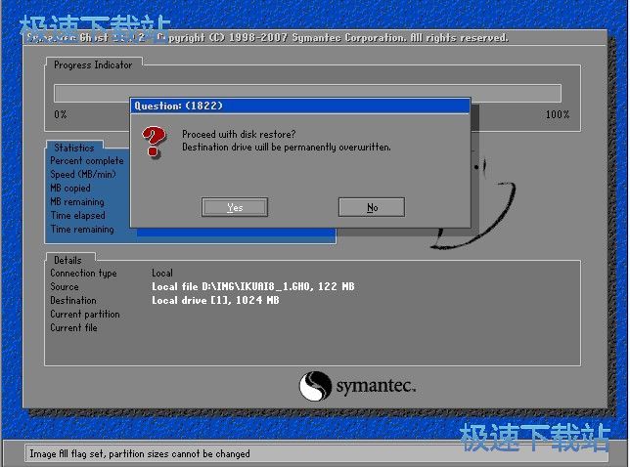This screenshot has height=467, width=630.
Task: Click 'Destination drive will be permanently overwritten' message
Action: [287, 148]
